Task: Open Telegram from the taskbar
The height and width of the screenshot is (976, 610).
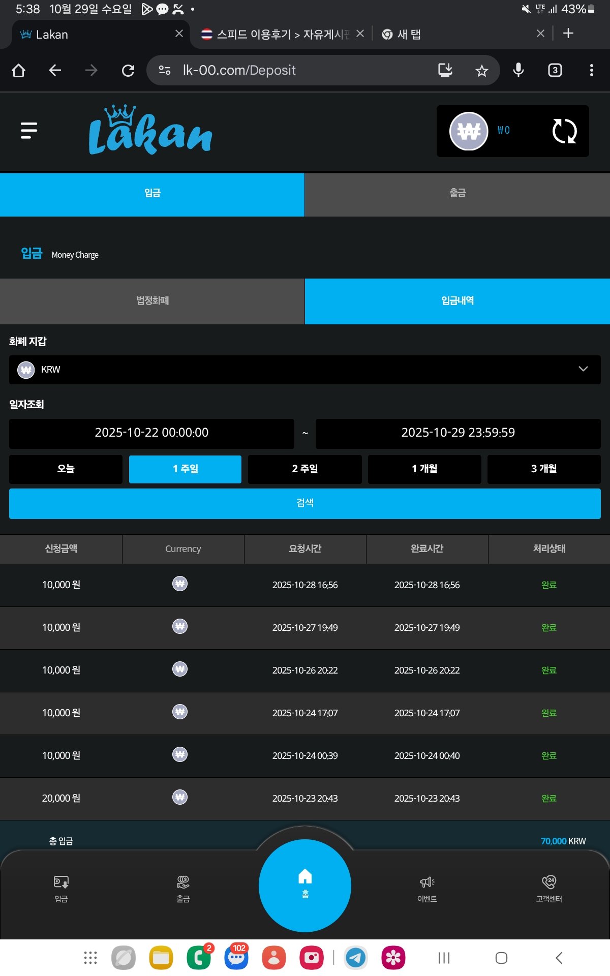Action: pos(356,958)
